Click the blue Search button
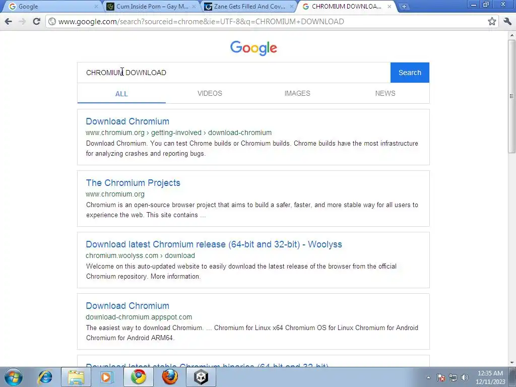 click(x=410, y=73)
